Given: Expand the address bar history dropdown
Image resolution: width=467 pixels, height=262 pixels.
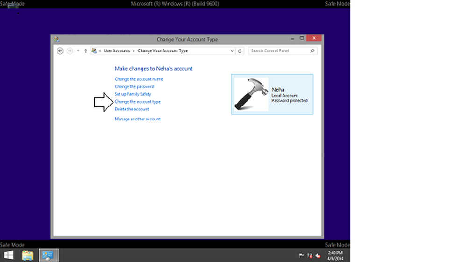Looking at the screenshot, I should 232,51.
